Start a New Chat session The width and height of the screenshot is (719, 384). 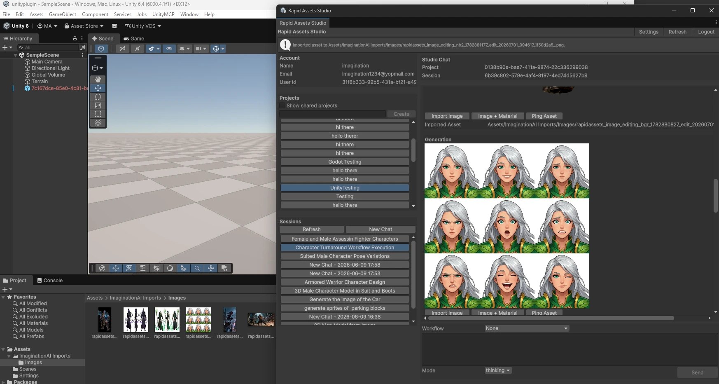click(x=381, y=229)
